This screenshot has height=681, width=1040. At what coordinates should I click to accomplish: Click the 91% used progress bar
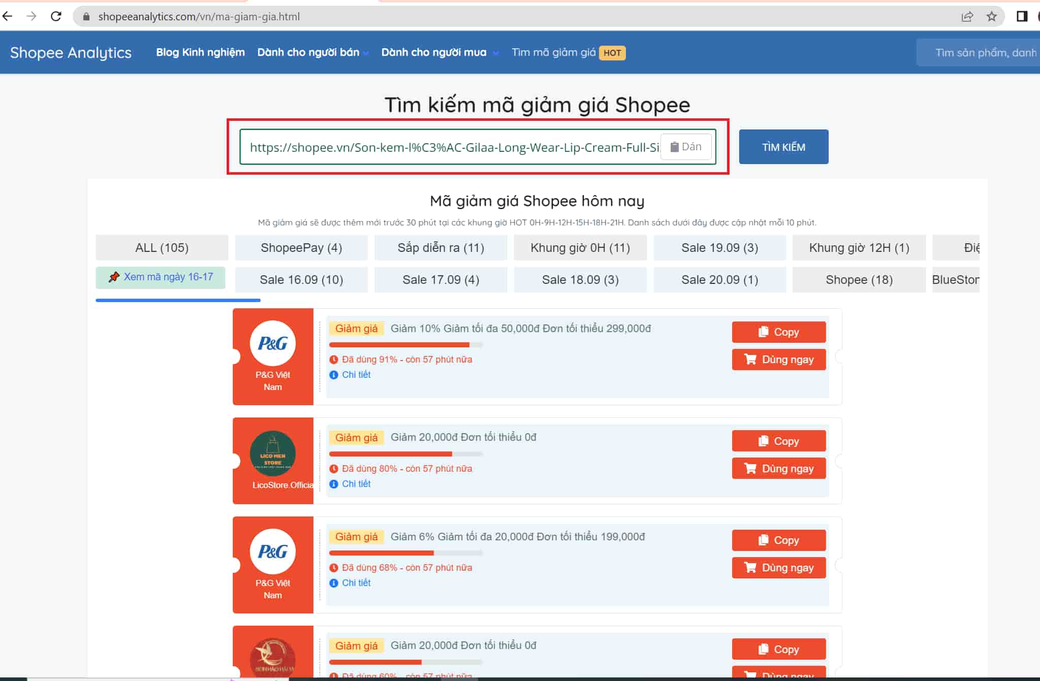[x=405, y=345]
